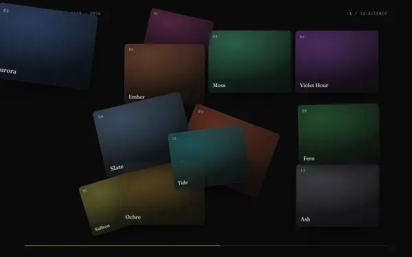Open the teal Tide card
This screenshot has width=412, height=257.
coord(208,158)
